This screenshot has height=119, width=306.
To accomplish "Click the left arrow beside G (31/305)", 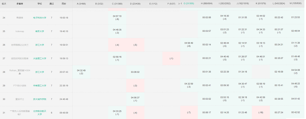I will coord(181,3).
